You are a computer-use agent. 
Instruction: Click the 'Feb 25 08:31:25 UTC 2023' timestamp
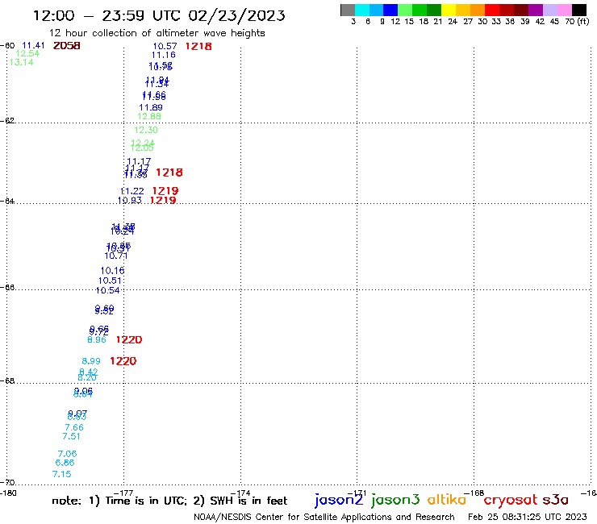click(x=528, y=517)
